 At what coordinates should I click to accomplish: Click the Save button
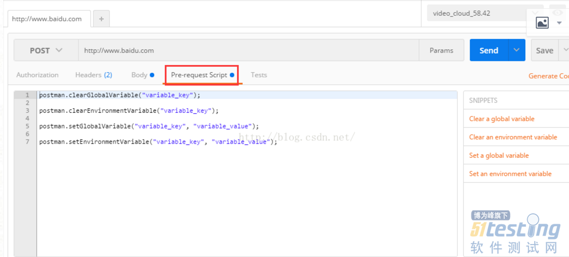[x=545, y=50]
